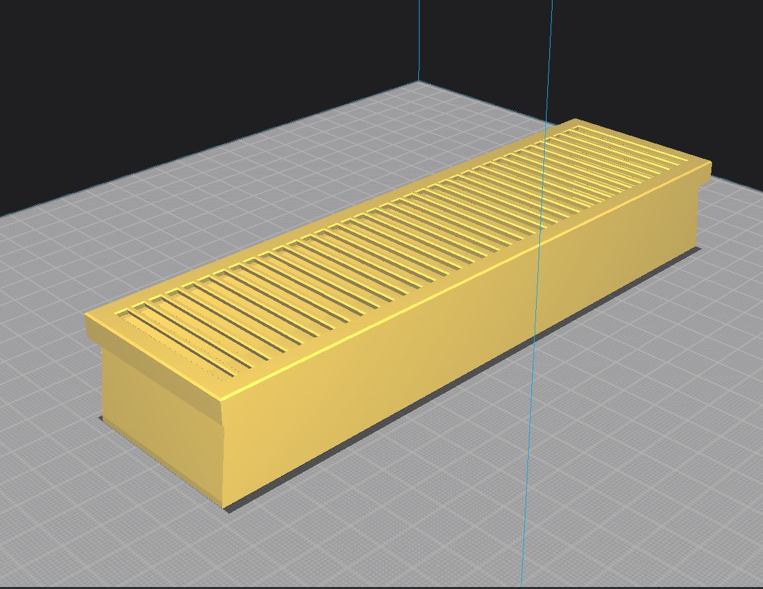763x589 pixels.
Task: Click the dark background in the top-right
Action: click(662, 53)
